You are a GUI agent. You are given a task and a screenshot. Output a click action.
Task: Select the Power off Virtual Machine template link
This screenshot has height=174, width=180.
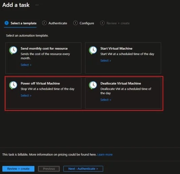coord(26,96)
